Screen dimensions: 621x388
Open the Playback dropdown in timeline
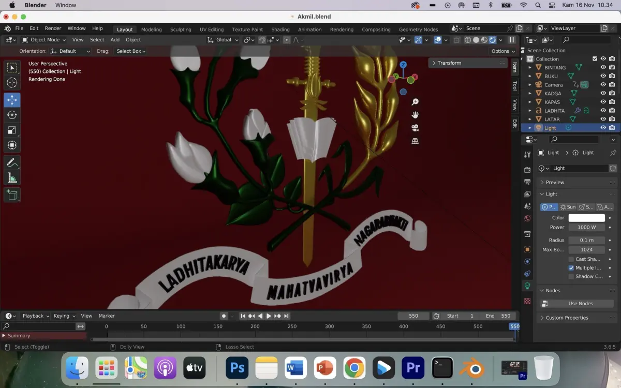coord(36,316)
